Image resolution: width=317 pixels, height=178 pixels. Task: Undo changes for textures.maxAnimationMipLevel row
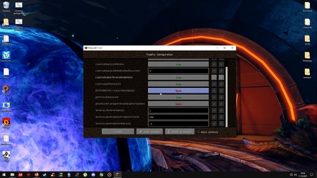214,124
